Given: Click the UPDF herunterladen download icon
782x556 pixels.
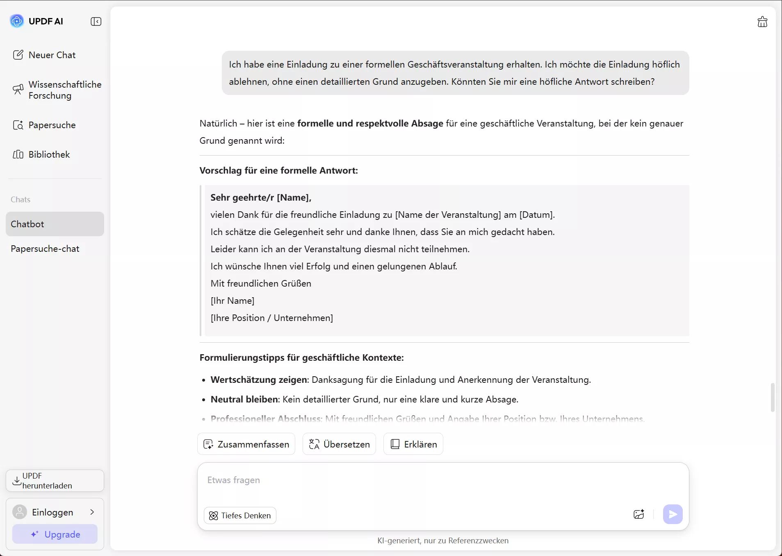Looking at the screenshot, I should click(x=17, y=481).
